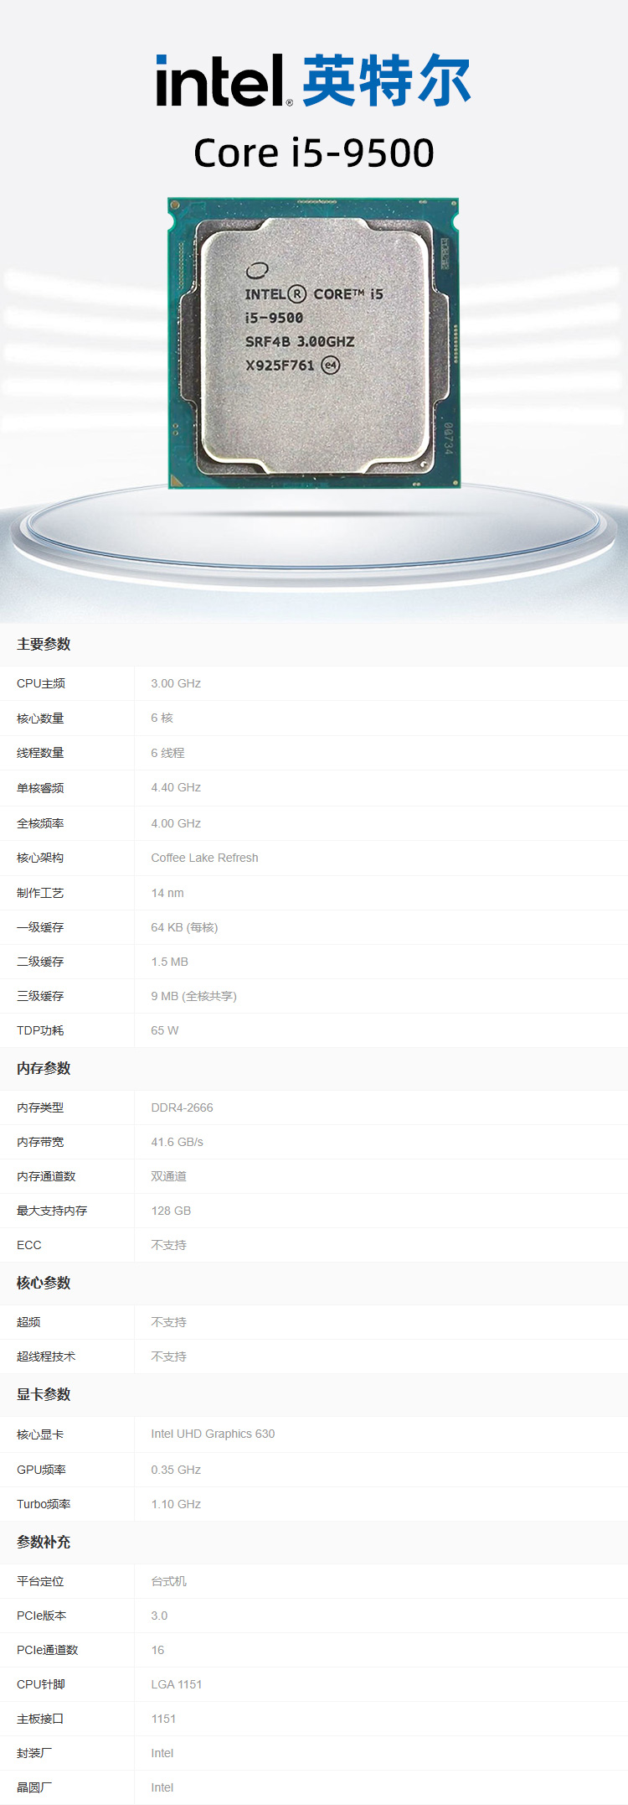Viewport: 628px width, 1805px height.
Task: Click the 核心显卡 label
Action: (x=40, y=1434)
